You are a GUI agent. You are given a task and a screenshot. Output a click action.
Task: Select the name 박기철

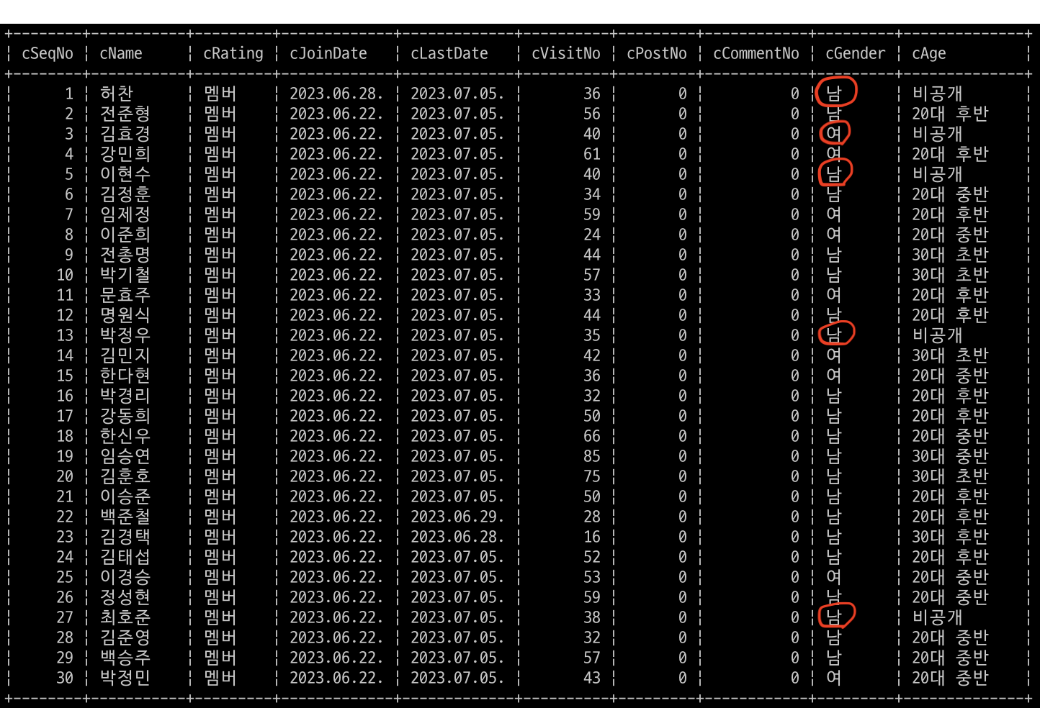point(125,275)
